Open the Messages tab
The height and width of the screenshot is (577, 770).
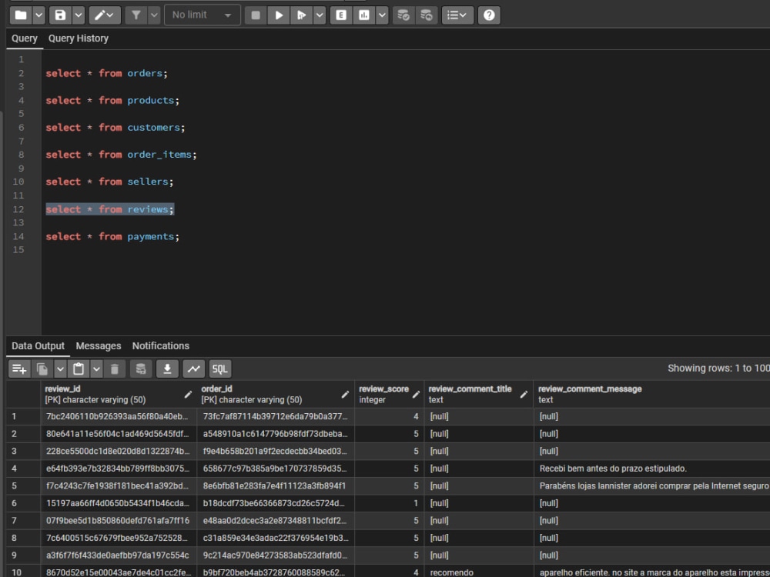point(99,346)
